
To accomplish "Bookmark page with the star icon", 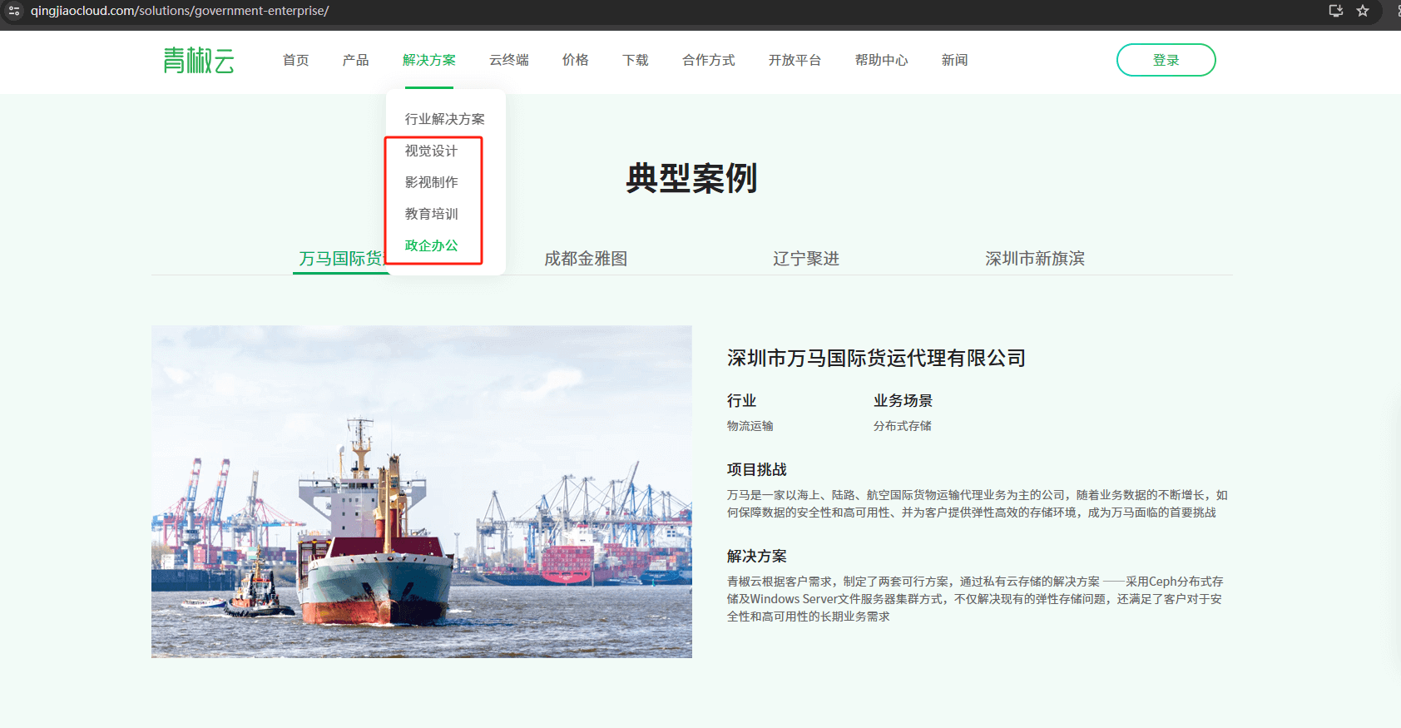I will pyautogui.click(x=1363, y=11).
